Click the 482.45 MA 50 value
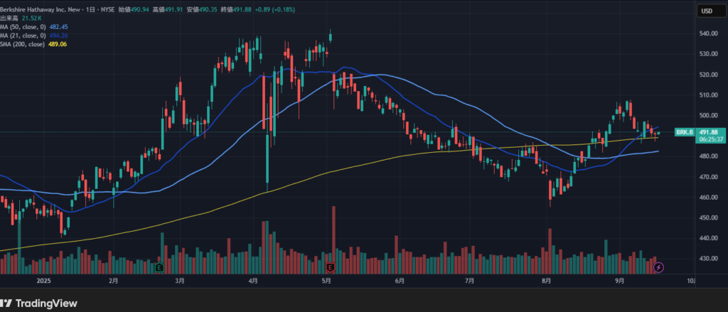The width and height of the screenshot is (728, 312). (x=58, y=27)
